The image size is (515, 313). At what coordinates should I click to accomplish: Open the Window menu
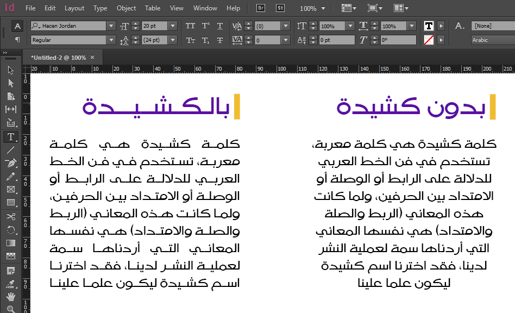205,8
